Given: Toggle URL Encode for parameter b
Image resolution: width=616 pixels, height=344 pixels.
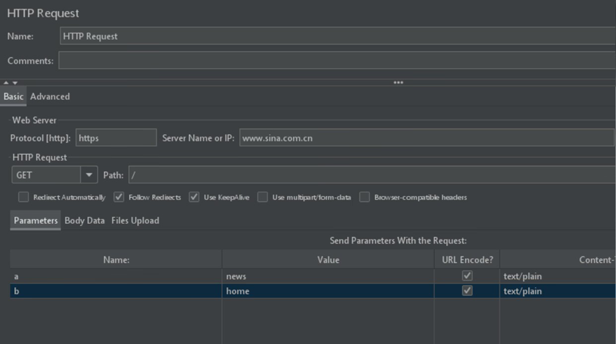Looking at the screenshot, I should 467,291.
